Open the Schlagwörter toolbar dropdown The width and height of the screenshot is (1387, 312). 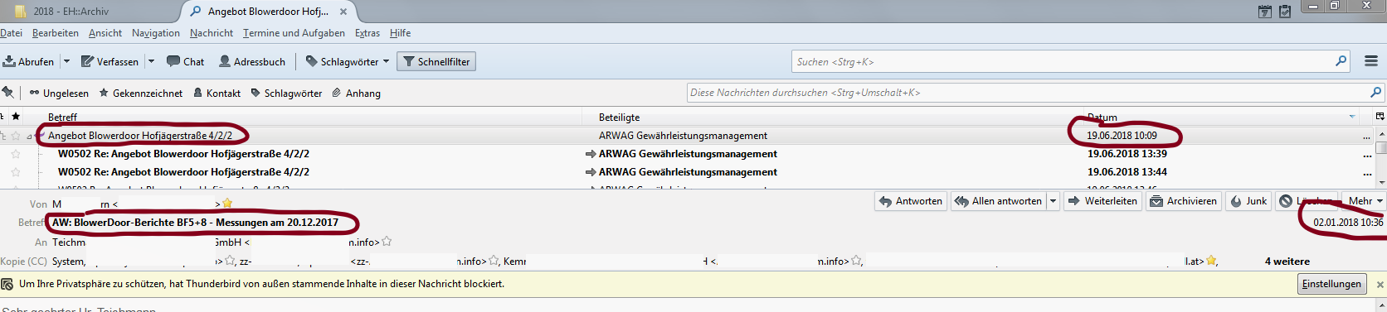pos(348,61)
